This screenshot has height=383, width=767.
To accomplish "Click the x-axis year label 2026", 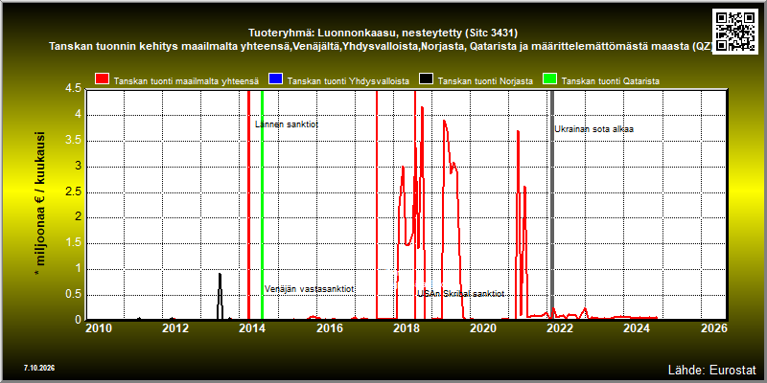I will click(x=713, y=328).
